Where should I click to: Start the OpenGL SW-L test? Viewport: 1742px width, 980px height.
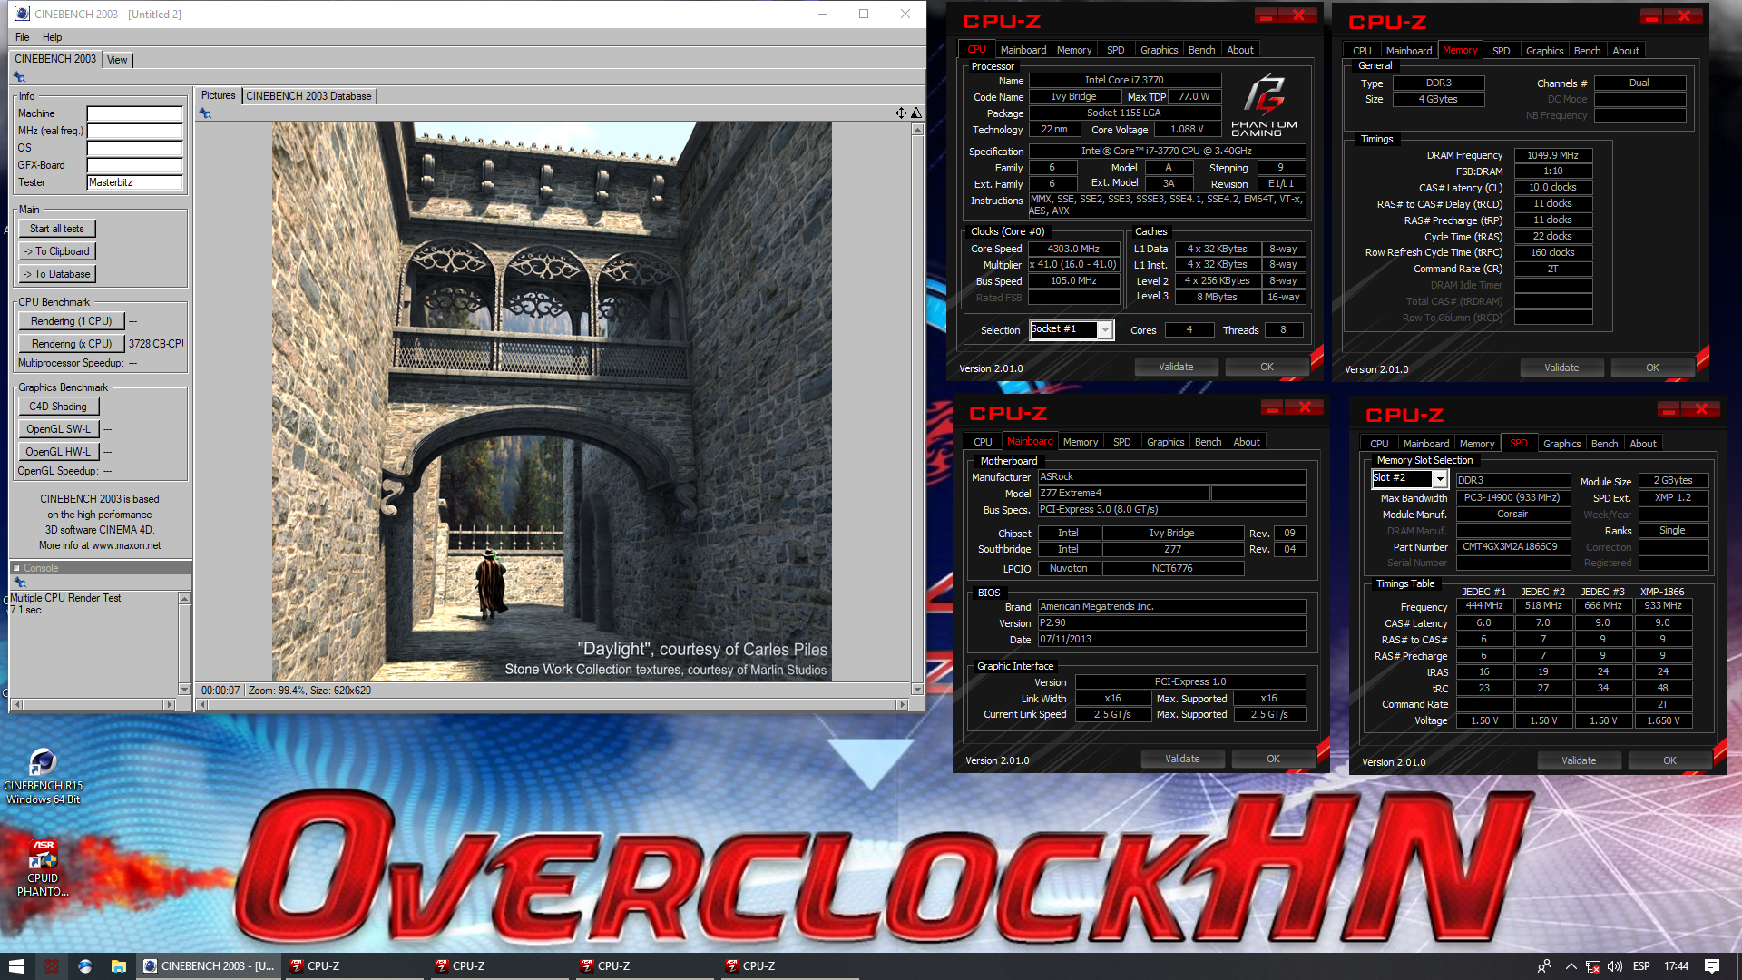pyautogui.click(x=58, y=429)
